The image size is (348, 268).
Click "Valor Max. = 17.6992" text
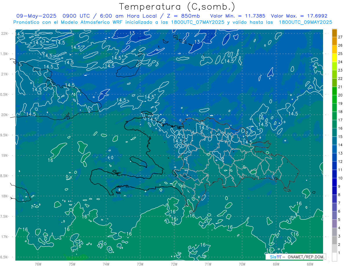pos(299,16)
